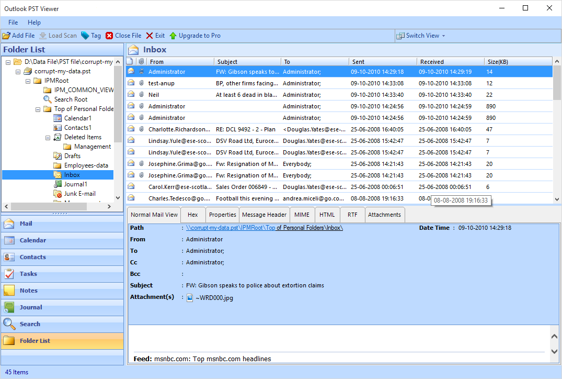Select the Management folder in tree
The image size is (562, 379).
click(x=93, y=147)
